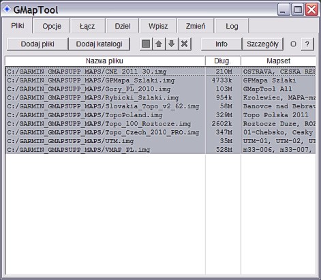Select the Wpisz tab
This screenshot has width=321, height=280.
158,26
